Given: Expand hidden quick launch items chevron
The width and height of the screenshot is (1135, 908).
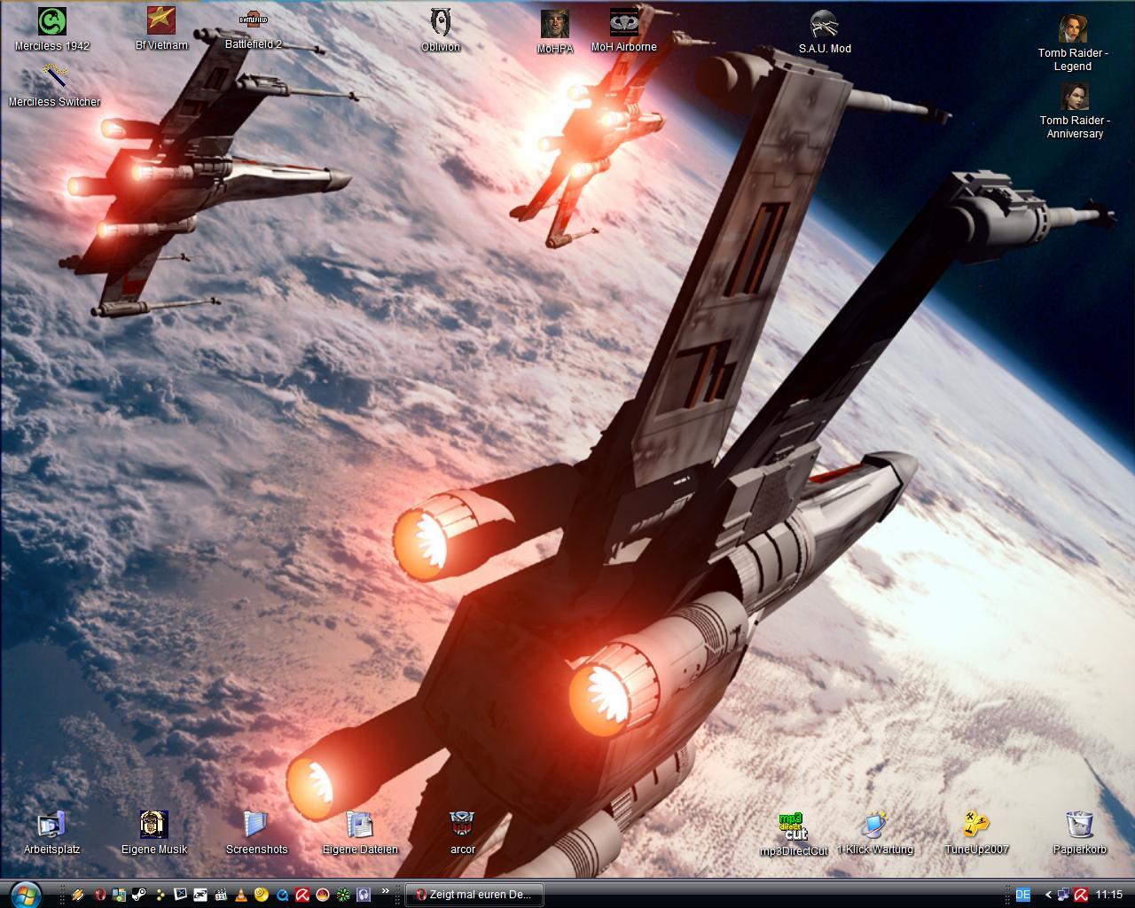Looking at the screenshot, I should (x=386, y=890).
